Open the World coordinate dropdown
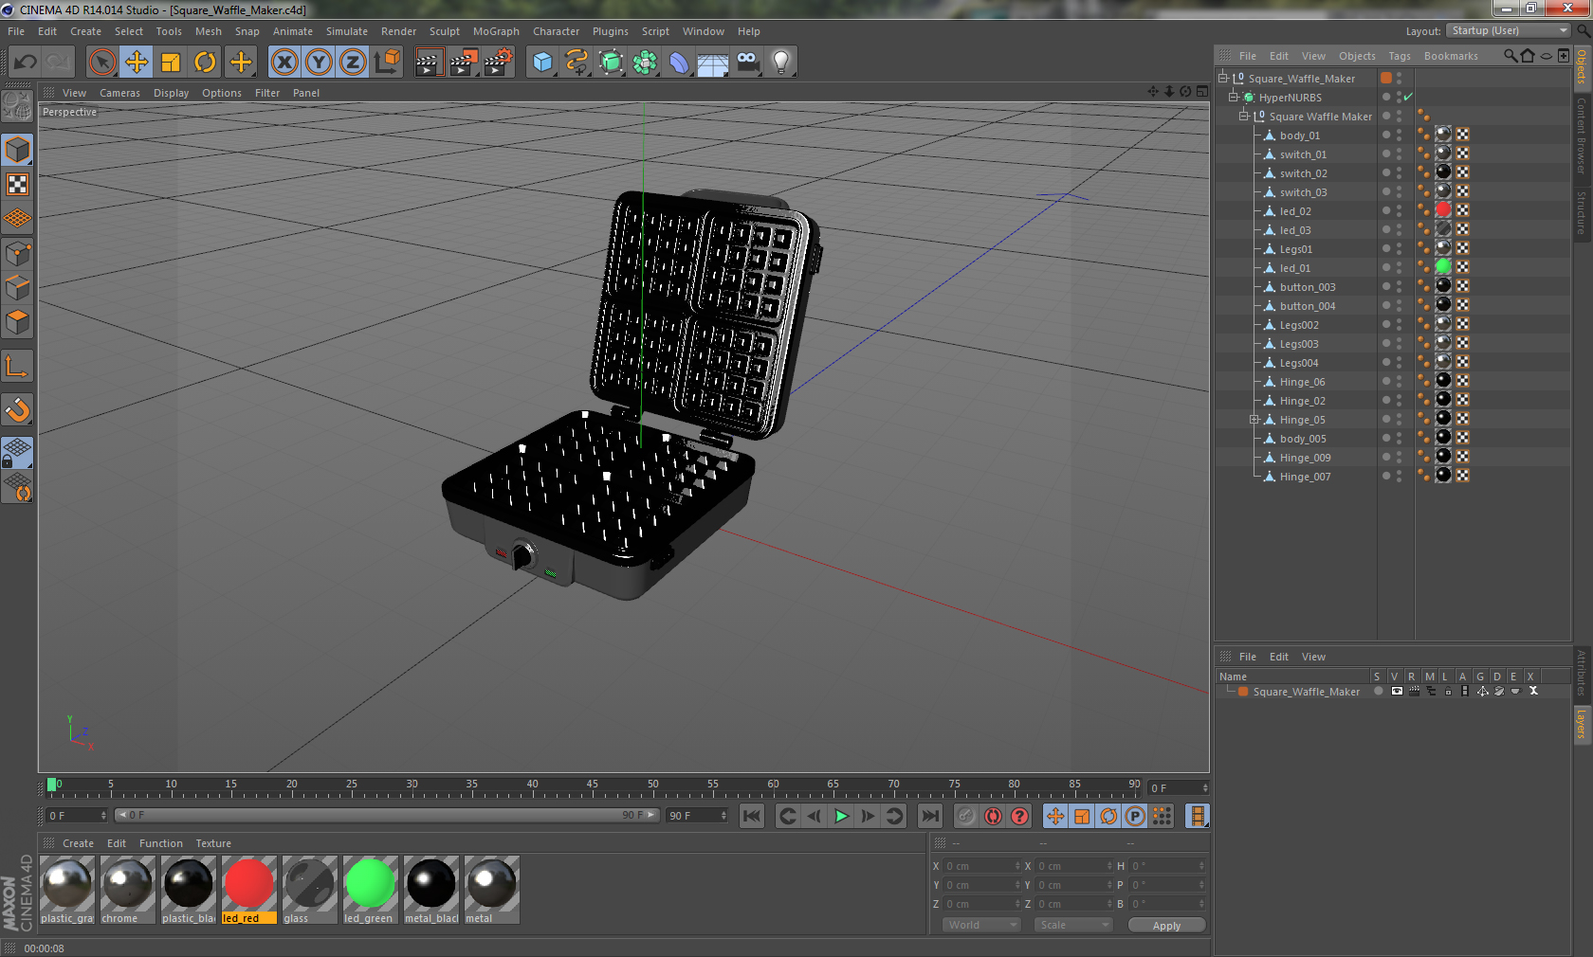The width and height of the screenshot is (1593, 957). click(x=981, y=925)
